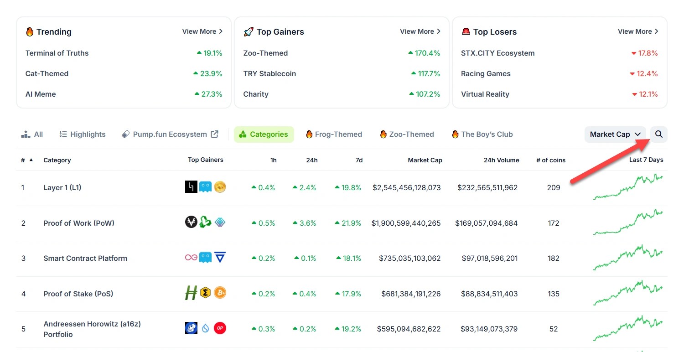Open the Market Cap sort dropdown

pyautogui.click(x=615, y=134)
